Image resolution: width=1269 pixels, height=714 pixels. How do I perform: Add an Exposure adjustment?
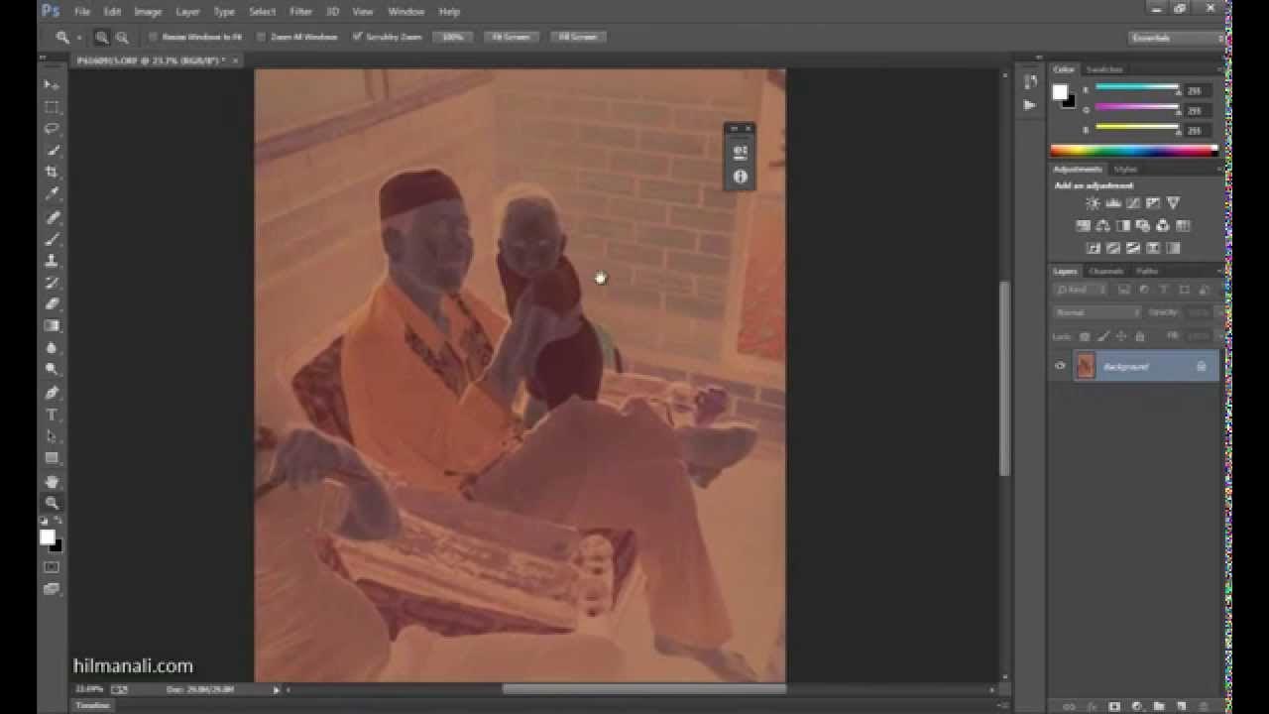pyautogui.click(x=1153, y=203)
